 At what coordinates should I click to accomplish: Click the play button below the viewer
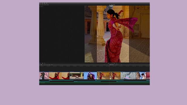click(108, 63)
